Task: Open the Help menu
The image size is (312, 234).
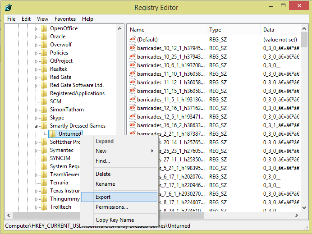Action: tap(87, 19)
